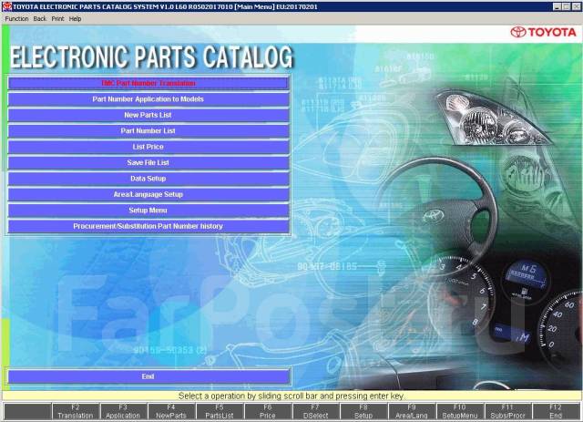The height and width of the screenshot is (422, 583).
Task: Click the F12 End function key
Action: pos(556,412)
